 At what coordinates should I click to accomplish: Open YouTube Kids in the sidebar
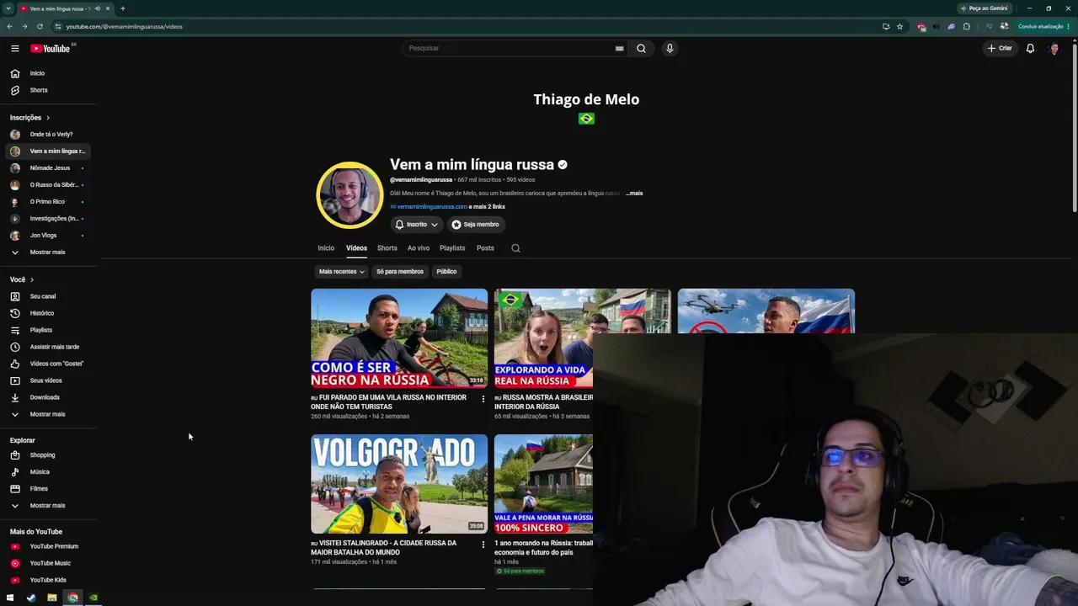[x=48, y=580]
